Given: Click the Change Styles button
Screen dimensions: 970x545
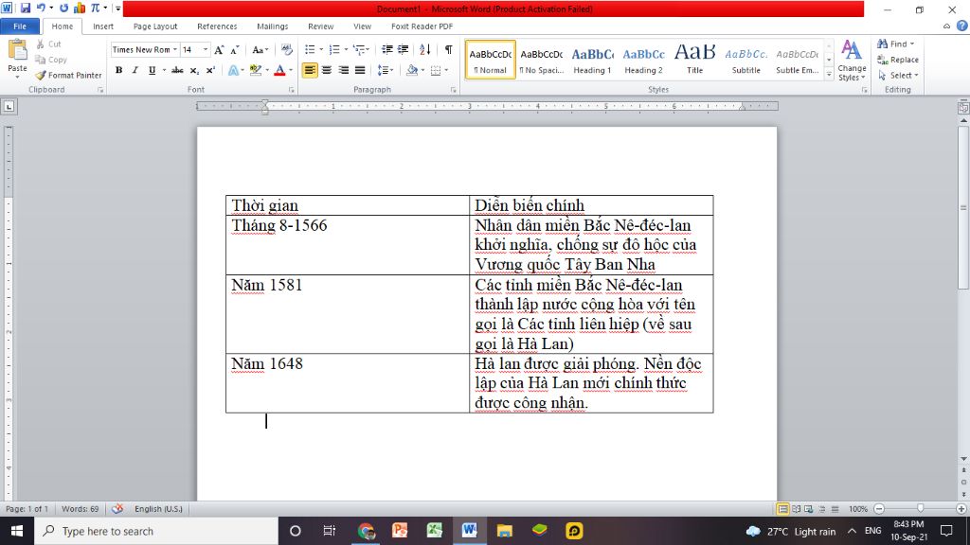Looking at the screenshot, I should pyautogui.click(x=852, y=60).
